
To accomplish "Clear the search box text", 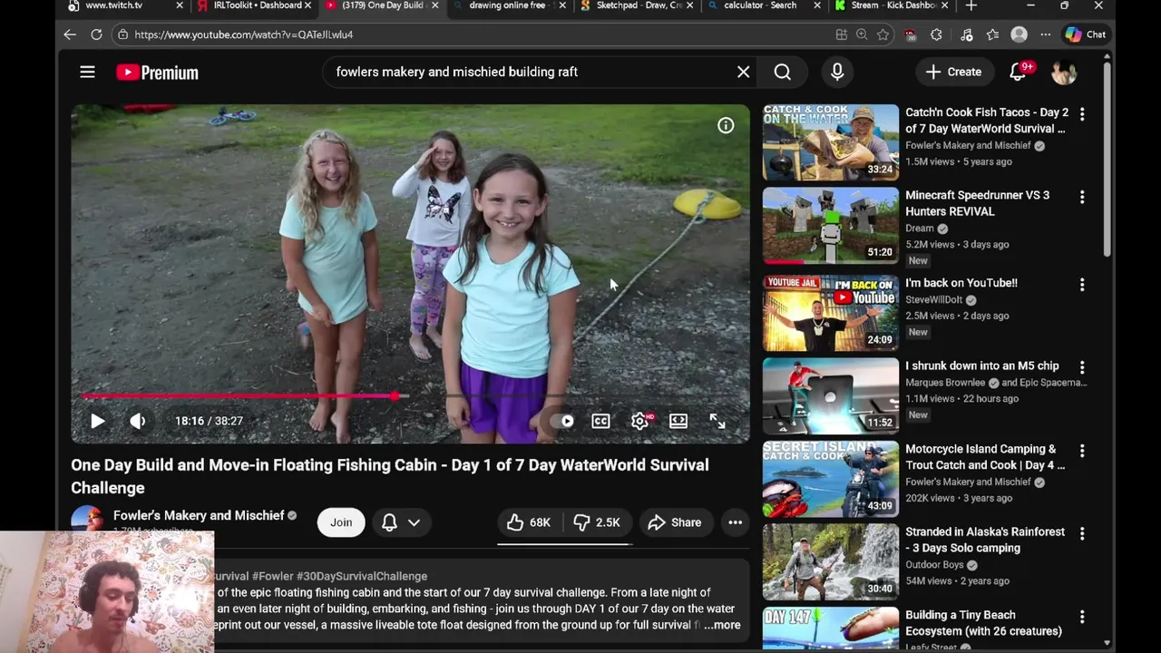I will tap(743, 72).
